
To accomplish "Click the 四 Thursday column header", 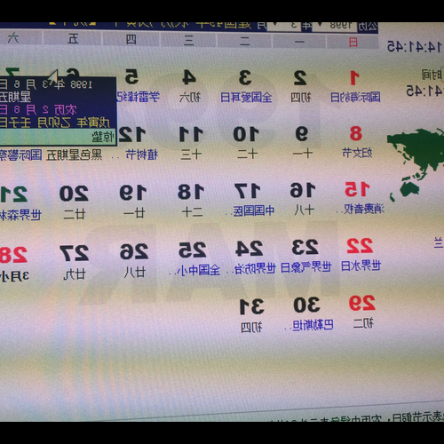I will [x=131, y=39].
